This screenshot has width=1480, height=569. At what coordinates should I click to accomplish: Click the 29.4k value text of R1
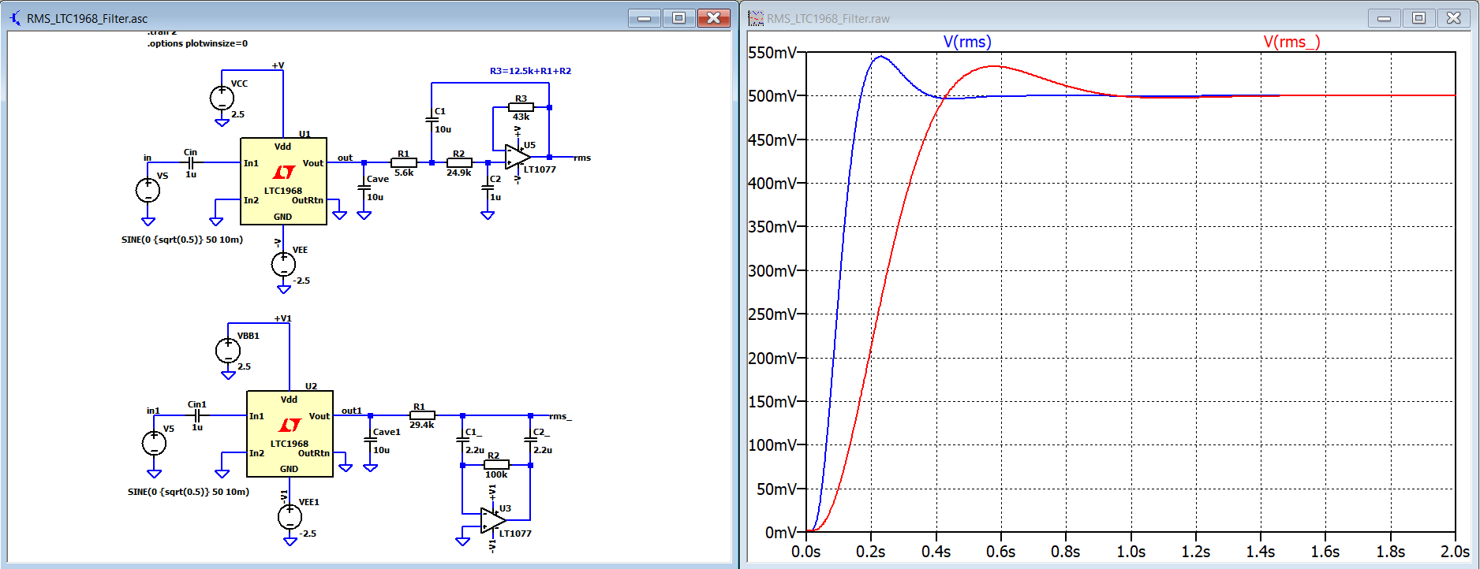pos(422,425)
